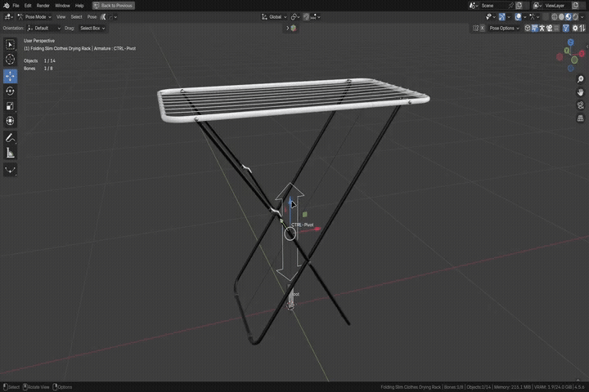The image size is (589, 392).
Task: Click the Zoom view magnifier icon
Action: [x=580, y=79]
